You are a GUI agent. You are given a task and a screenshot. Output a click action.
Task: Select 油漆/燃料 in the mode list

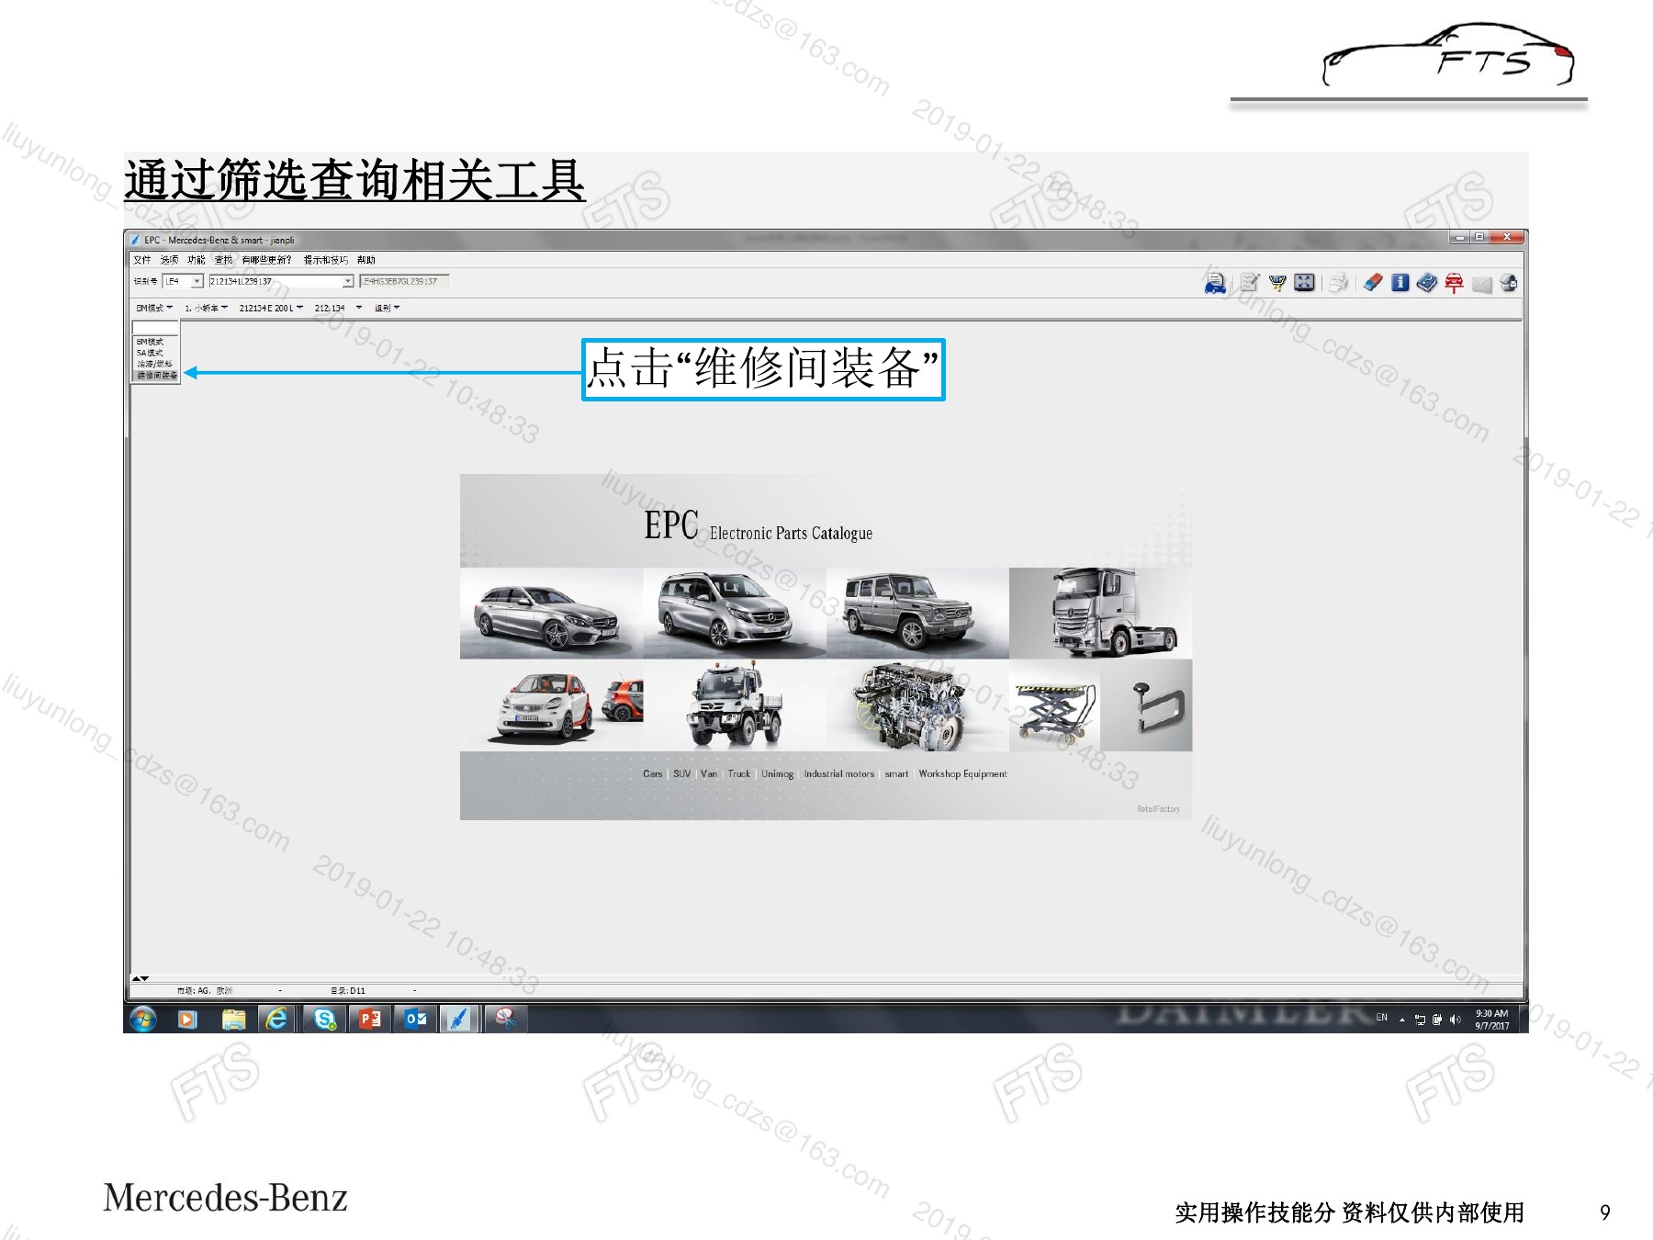(155, 364)
